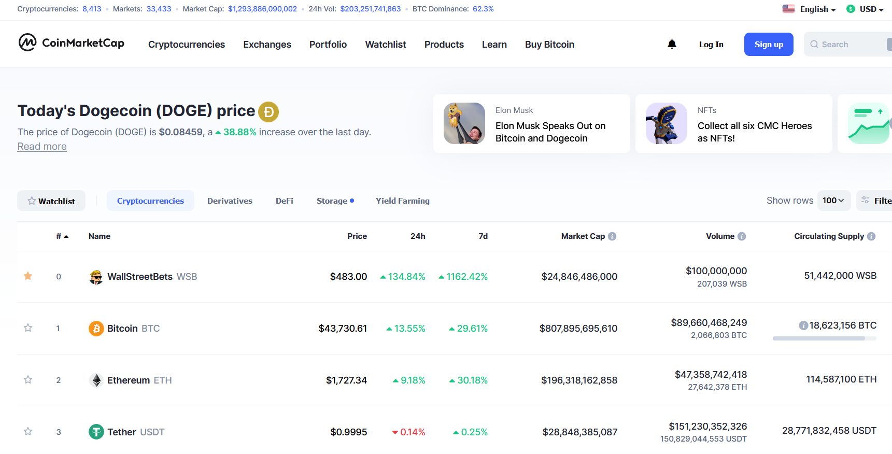This screenshot has width=892, height=454.
Task: Click the Watchlist filter button
Action: coord(51,201)
